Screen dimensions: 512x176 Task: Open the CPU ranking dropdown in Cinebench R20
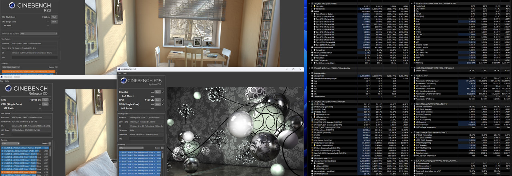point(10,143)
